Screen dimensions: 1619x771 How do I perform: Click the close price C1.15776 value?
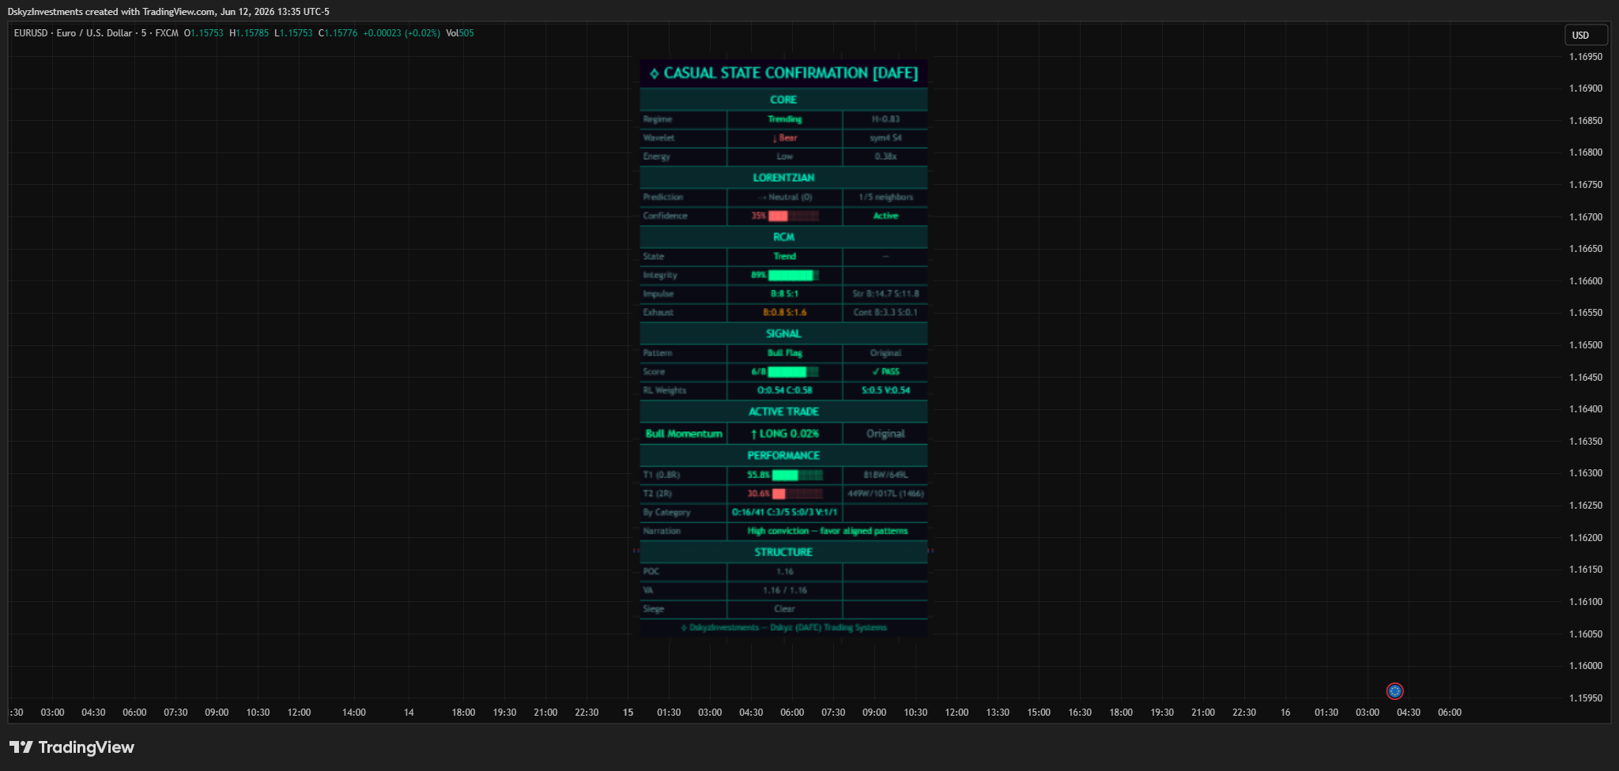[x=338, y=33]
